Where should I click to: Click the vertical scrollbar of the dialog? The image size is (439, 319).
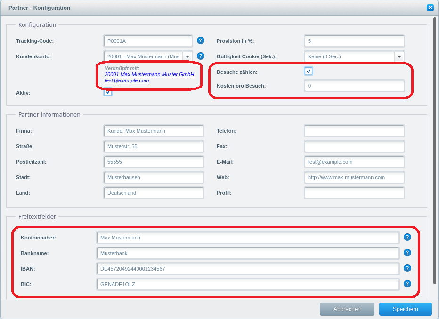435,151
